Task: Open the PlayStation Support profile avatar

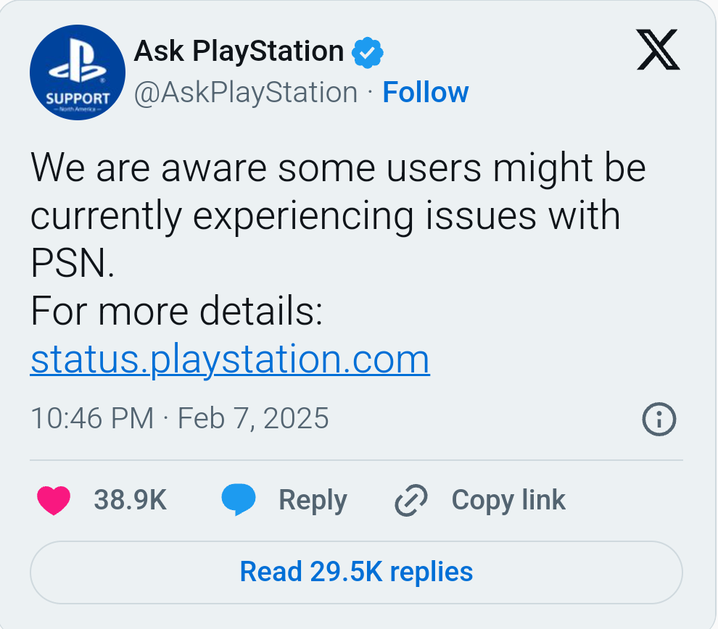Action: pos(78,72)
